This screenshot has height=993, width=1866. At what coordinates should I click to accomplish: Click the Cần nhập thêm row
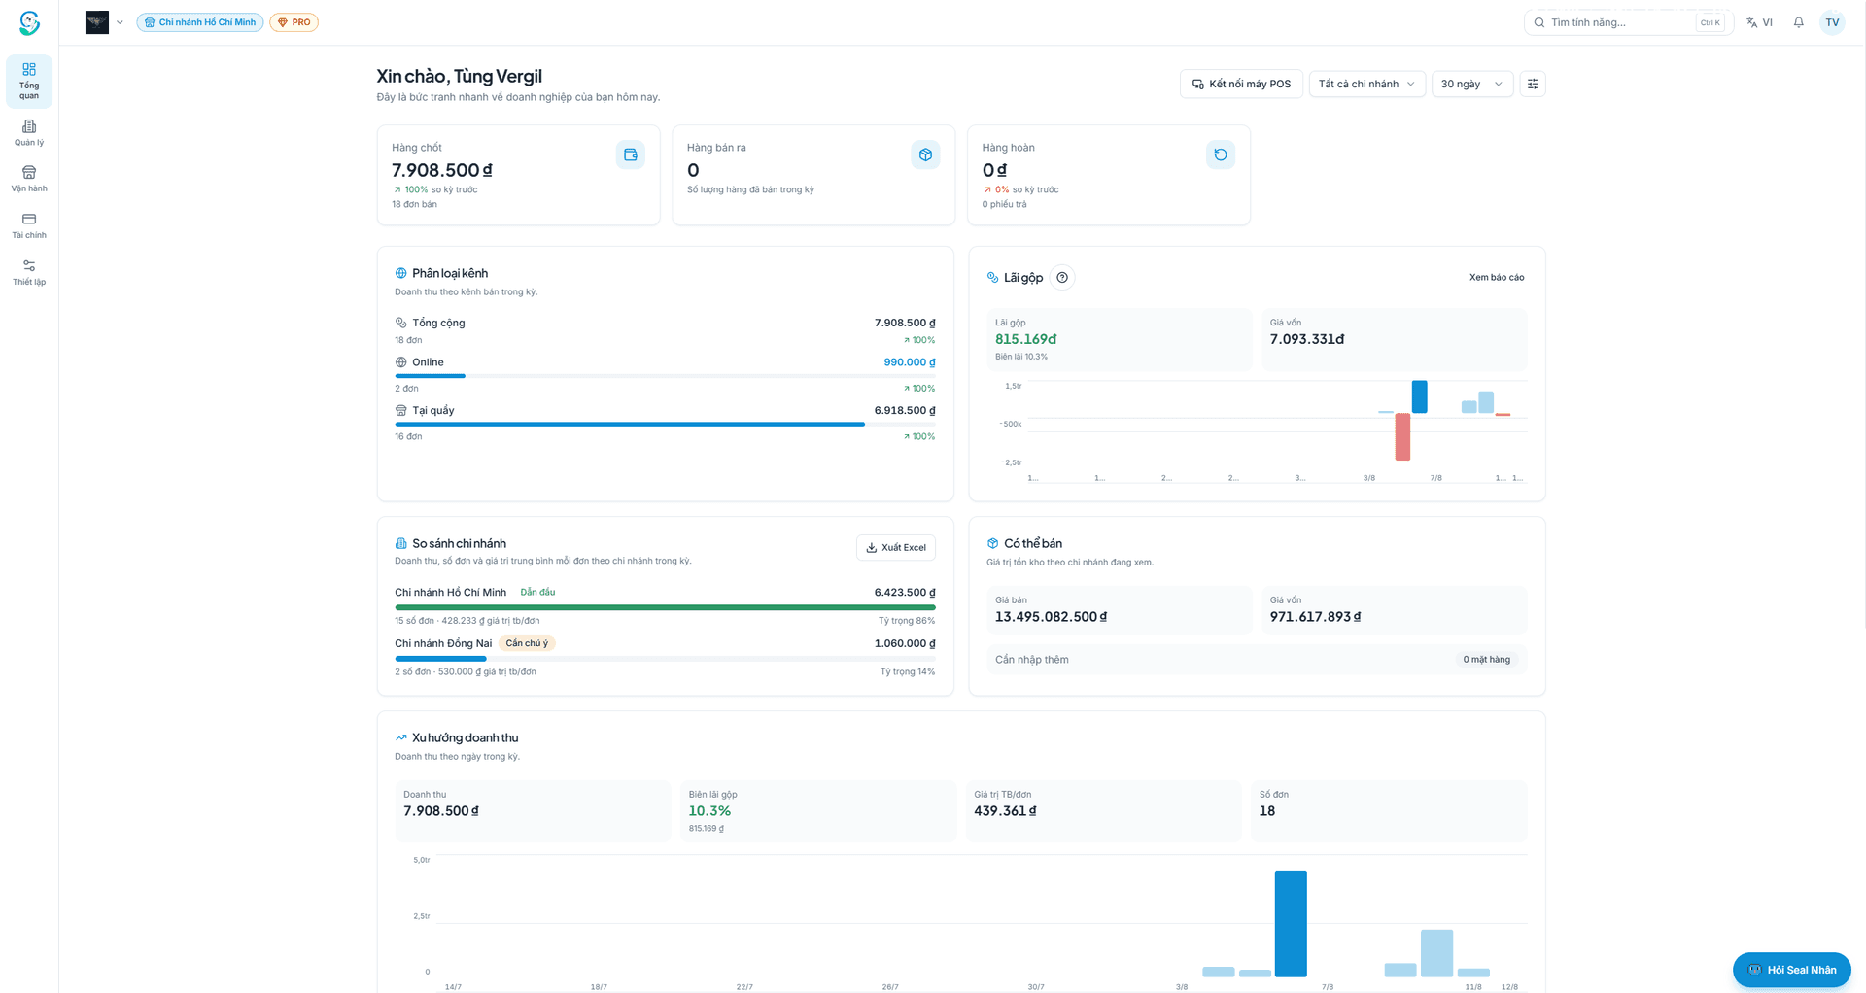point(1257,660)
